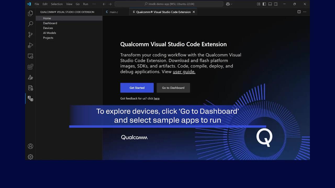Toggle the secondary side bar visibility

pos(276,4)
